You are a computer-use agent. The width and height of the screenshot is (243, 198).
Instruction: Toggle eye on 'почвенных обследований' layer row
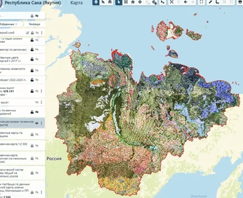tap(37, 112)
